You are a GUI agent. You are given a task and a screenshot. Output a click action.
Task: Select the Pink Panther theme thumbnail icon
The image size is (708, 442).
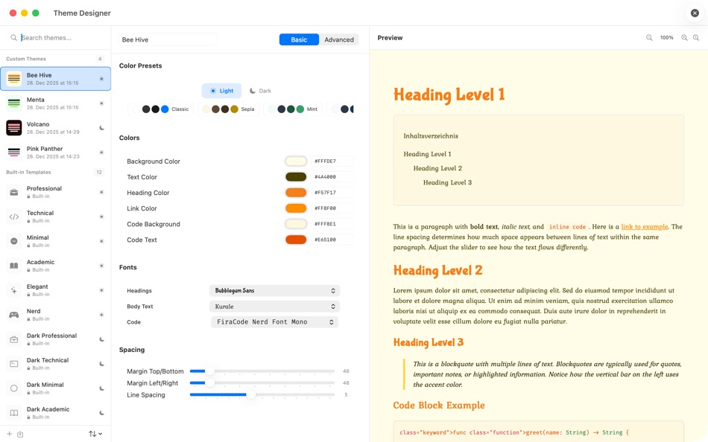(14, 152)
